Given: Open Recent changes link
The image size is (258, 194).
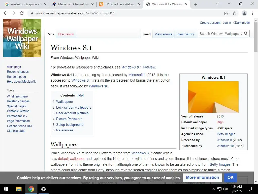Looking at the screenshot, I should (18, 72).
